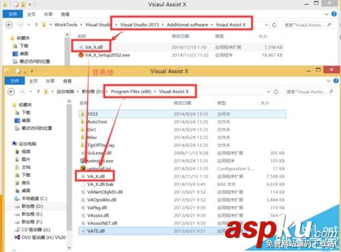Select VA_X.dll.bak file

tap(100, 184)
